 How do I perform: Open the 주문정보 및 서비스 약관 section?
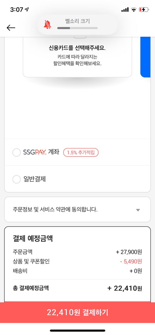[77, 210]
